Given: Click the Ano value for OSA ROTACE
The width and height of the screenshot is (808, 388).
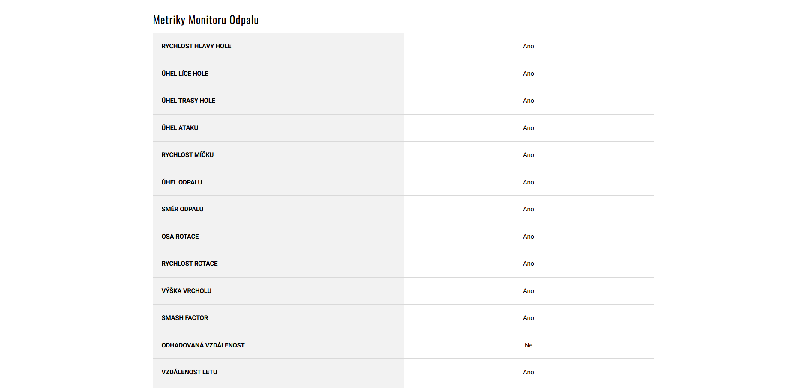Looking at the screenshot, I should tap(529, 237).
